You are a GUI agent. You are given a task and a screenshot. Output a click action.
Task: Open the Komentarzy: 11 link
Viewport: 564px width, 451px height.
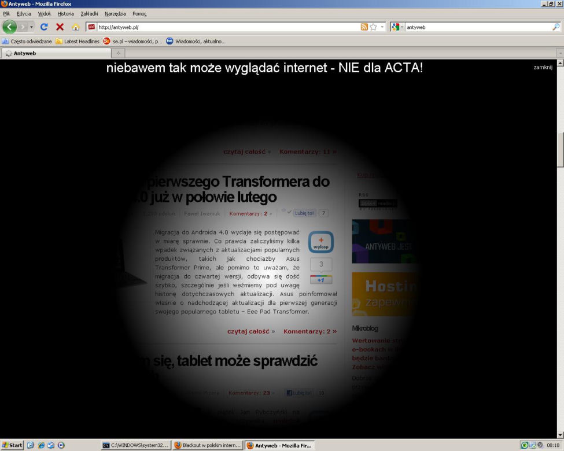pos(308,151)
